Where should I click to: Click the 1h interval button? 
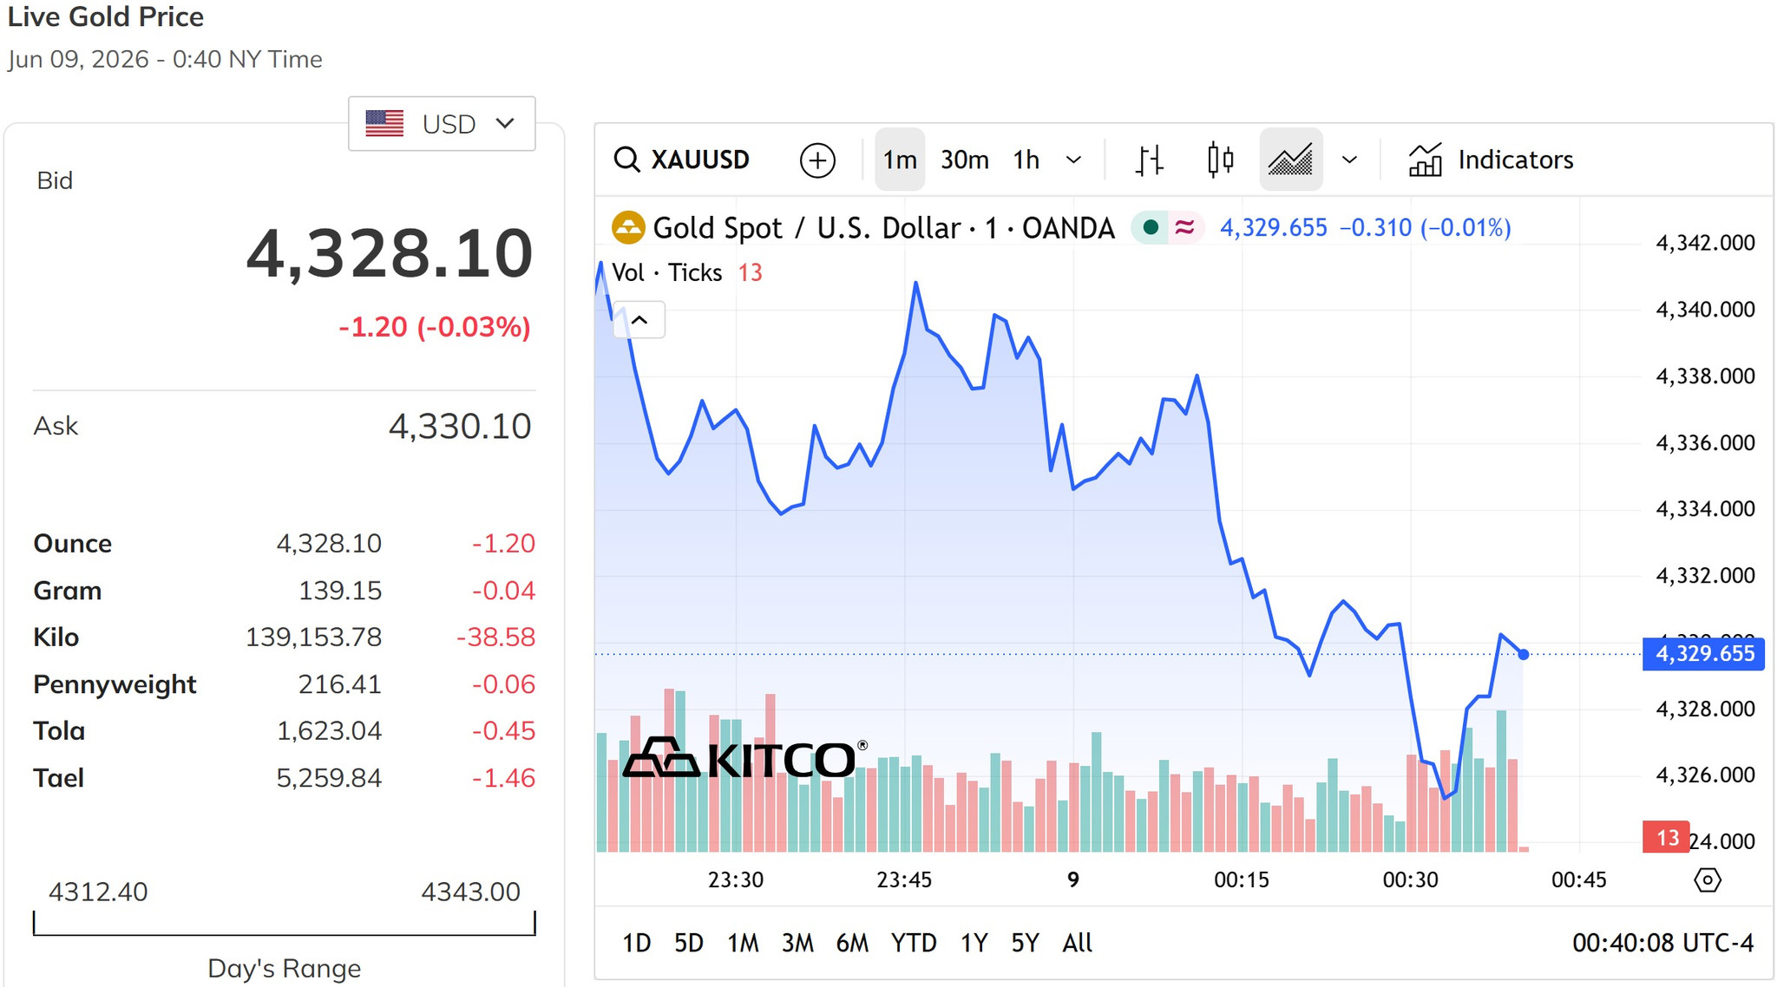pyautogui.click(x=1026, y=160)
